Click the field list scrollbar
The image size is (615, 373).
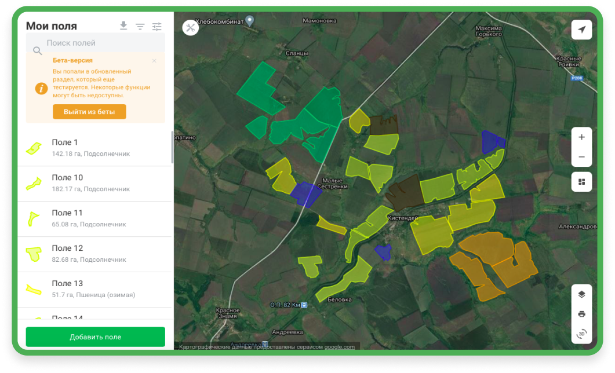[x=172, y=147]
